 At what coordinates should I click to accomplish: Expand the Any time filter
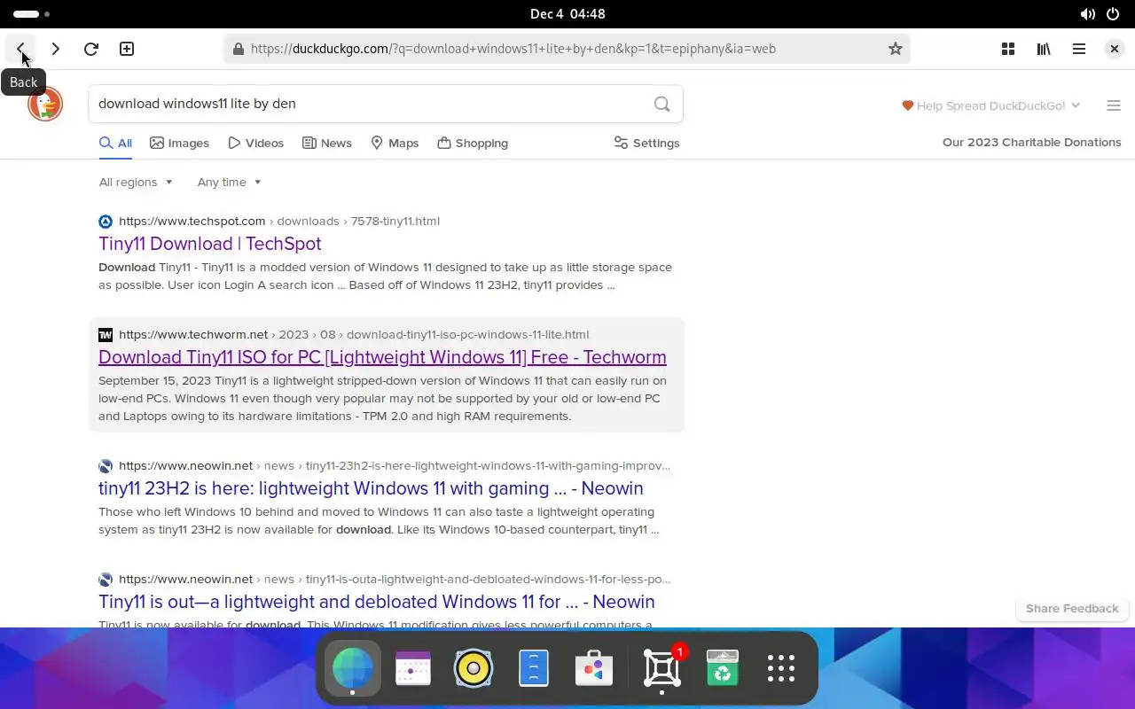[230, 183]
